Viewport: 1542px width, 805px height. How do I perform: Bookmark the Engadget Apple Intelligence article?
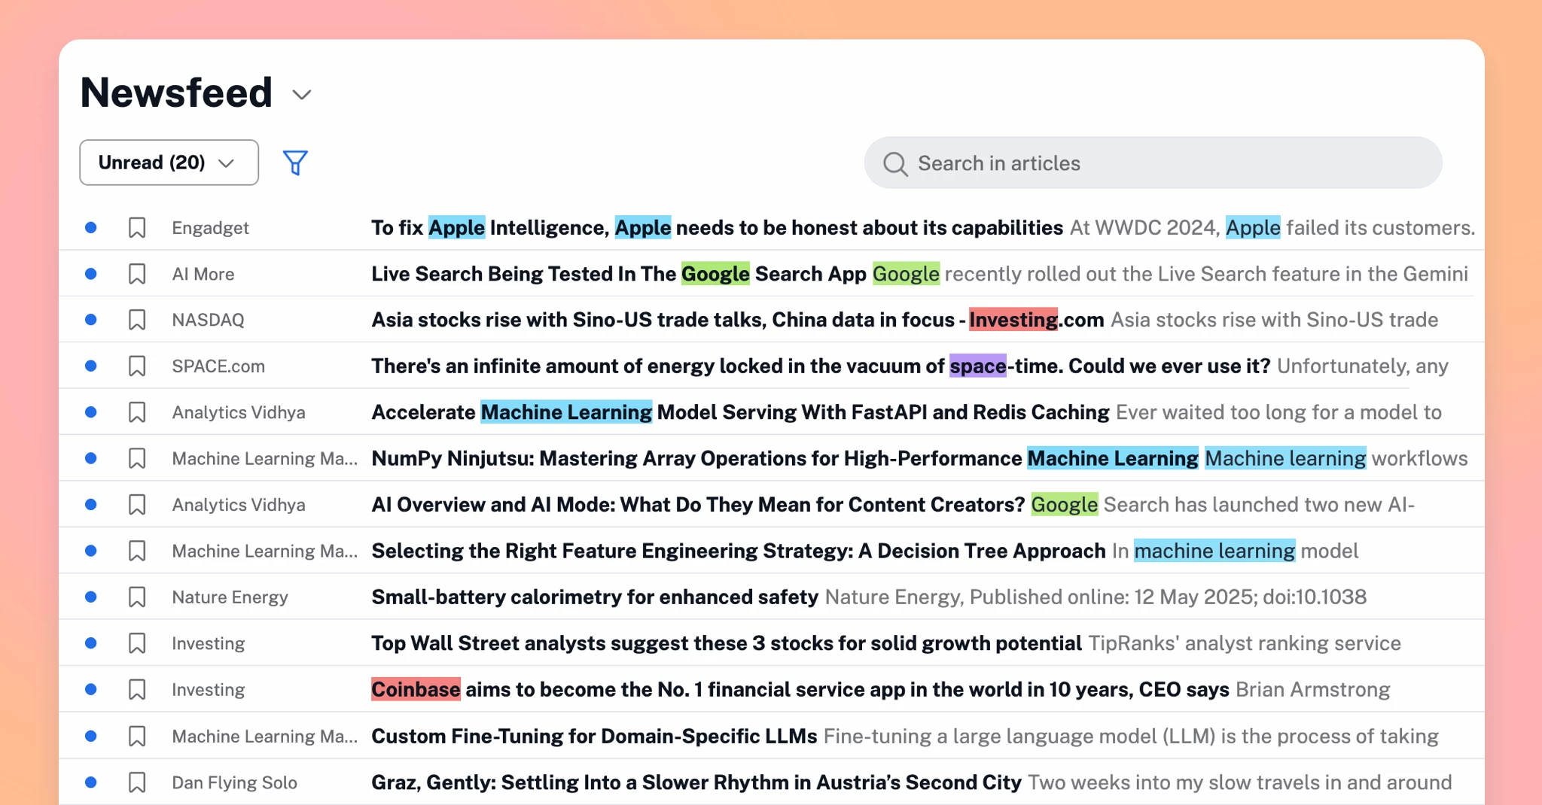pos(137,228)
